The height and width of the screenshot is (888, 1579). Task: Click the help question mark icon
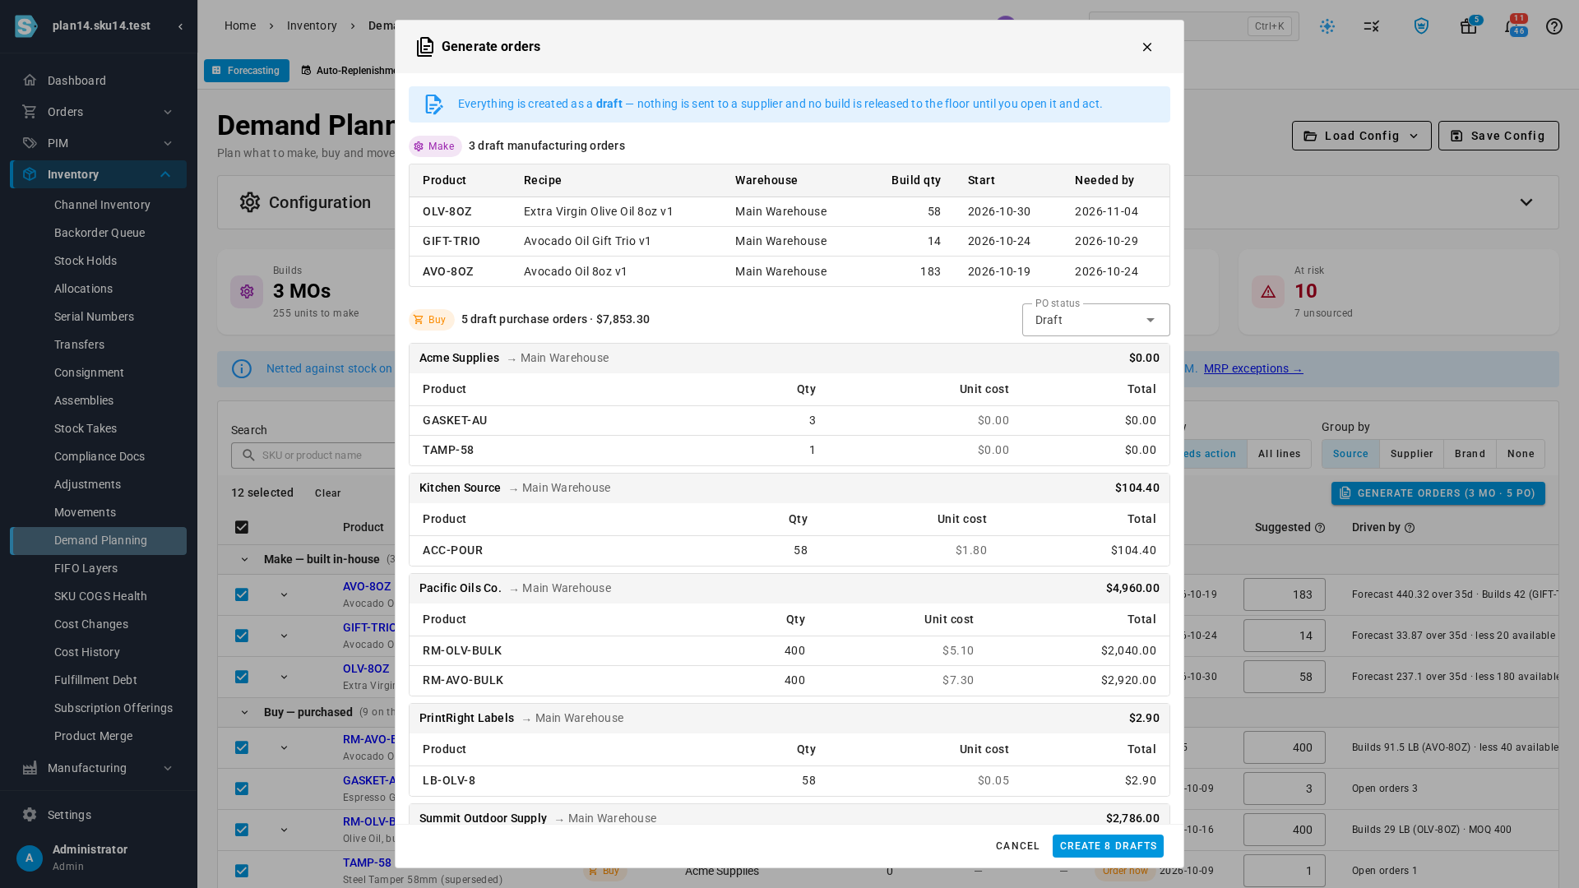pos(1554,26)
